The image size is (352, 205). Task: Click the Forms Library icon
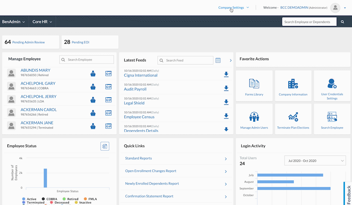pyautogui.click(x=254, y=84)
